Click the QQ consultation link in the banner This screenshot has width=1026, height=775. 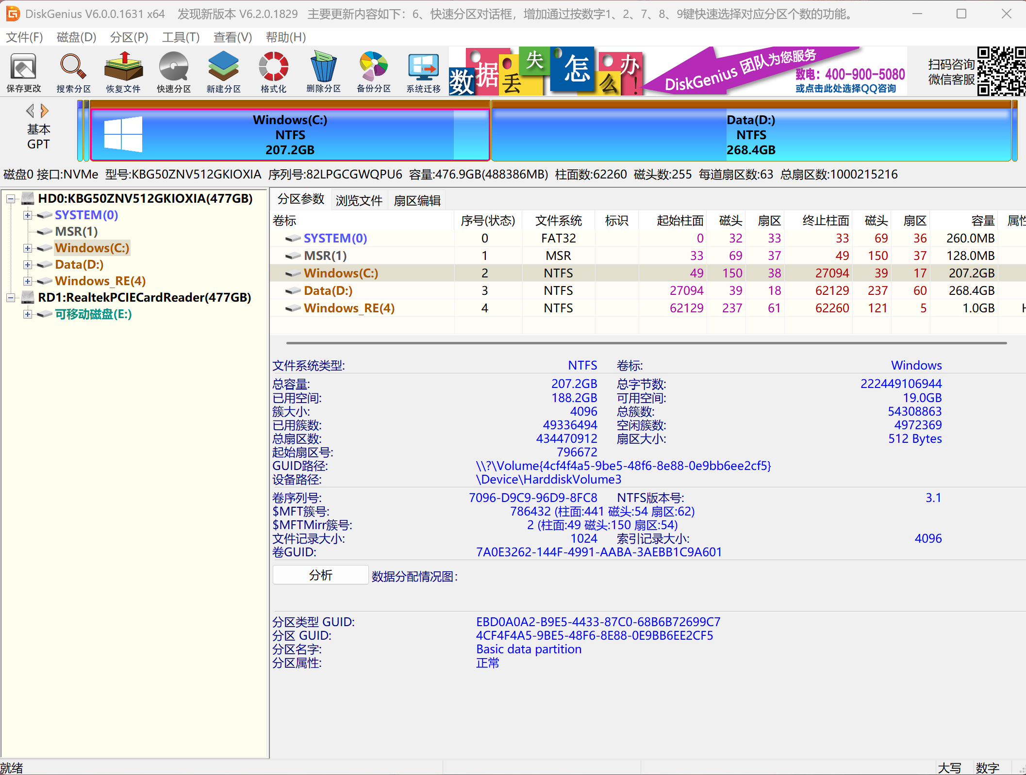tap(845, 88)
